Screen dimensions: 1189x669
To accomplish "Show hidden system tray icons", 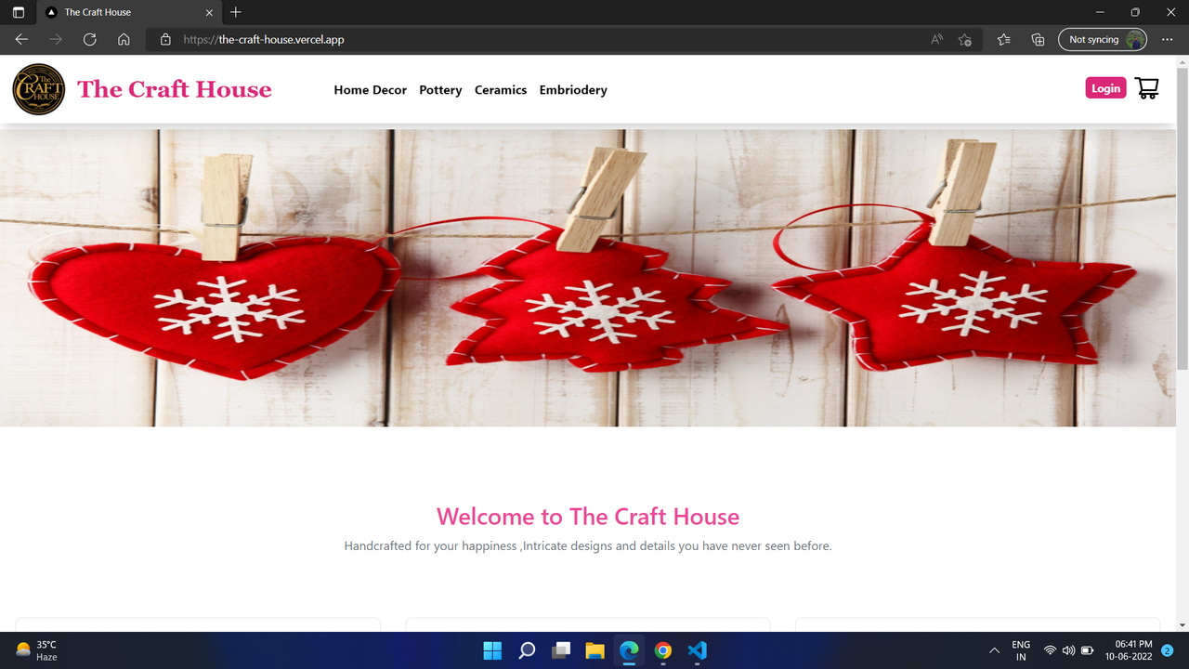I will [x=994, y=650].
